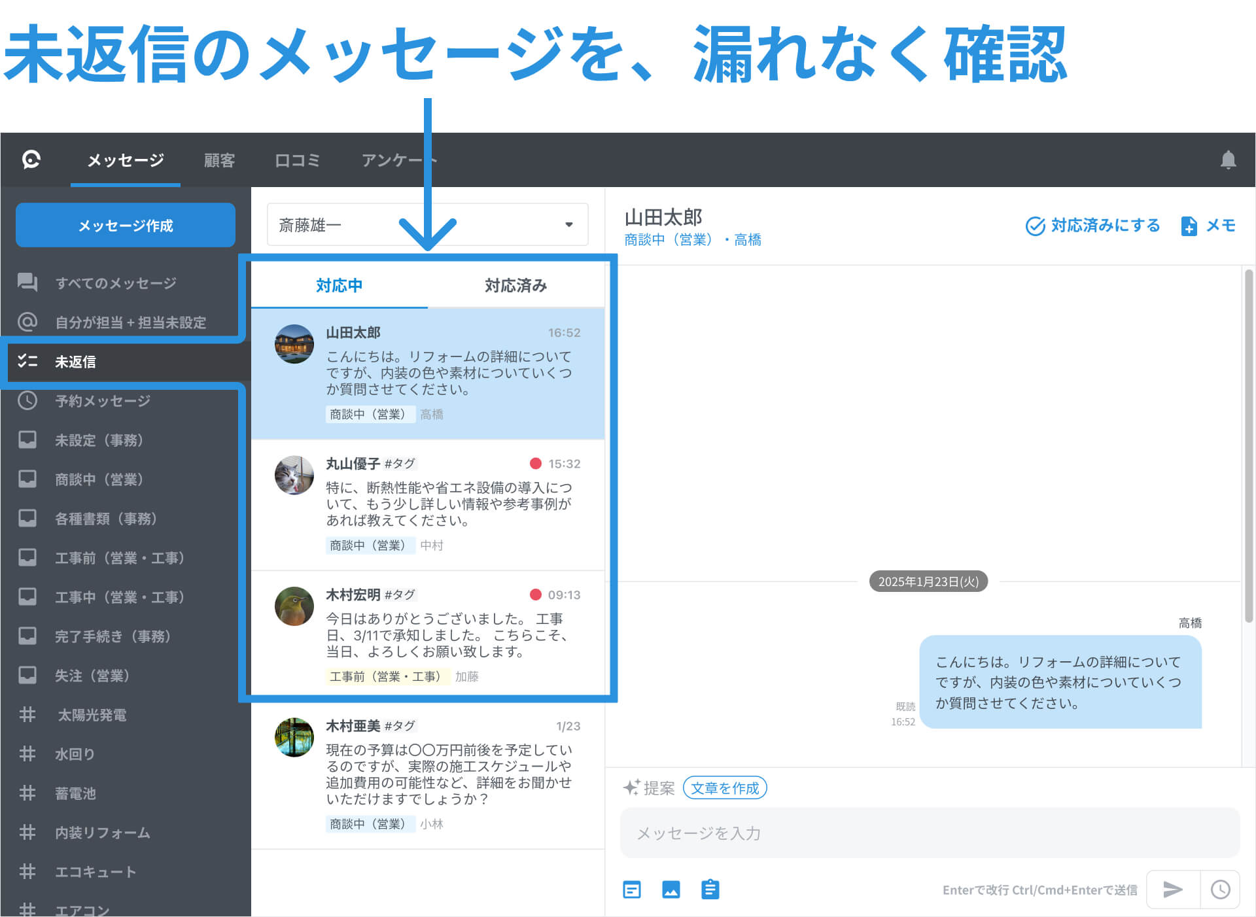Screen dimensions: 1256x917
Task: Select the 対応中 tab
Action: [x=339, y=285]
